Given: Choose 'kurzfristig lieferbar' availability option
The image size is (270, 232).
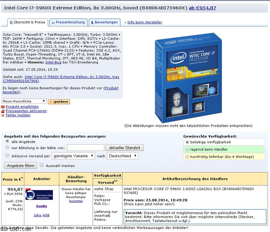Looking at the screenshot, I should pyautogui.click(x=187, y=156).
